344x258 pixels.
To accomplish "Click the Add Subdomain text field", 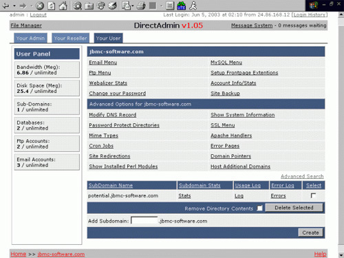I will tap(144, 221).
